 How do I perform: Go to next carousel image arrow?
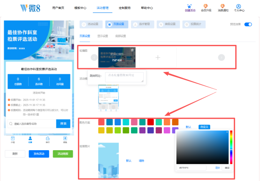tap(222, 58)
